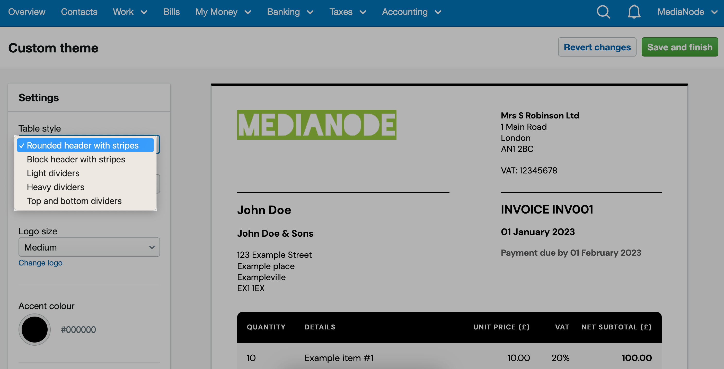Go to the Overview page
Screen dimensions: 724x369
pos(27,12)
